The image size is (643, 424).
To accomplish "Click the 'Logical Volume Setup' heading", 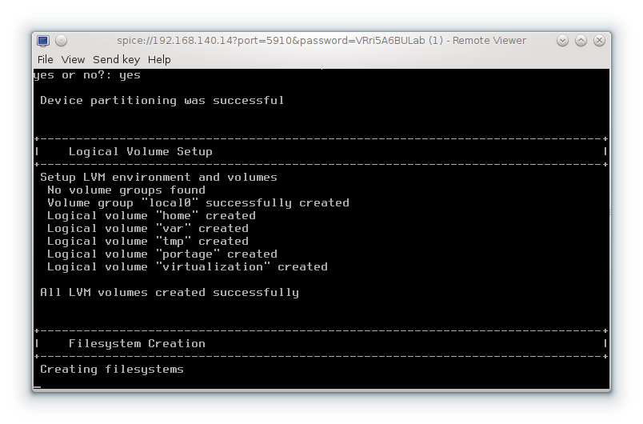I will coord(141,151).
